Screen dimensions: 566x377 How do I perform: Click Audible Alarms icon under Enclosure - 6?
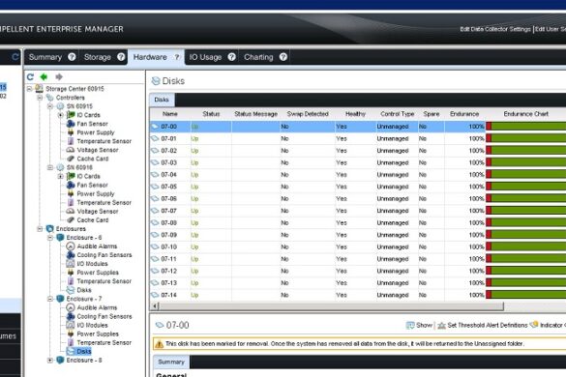pyautogui.click(x=71, y=246)
